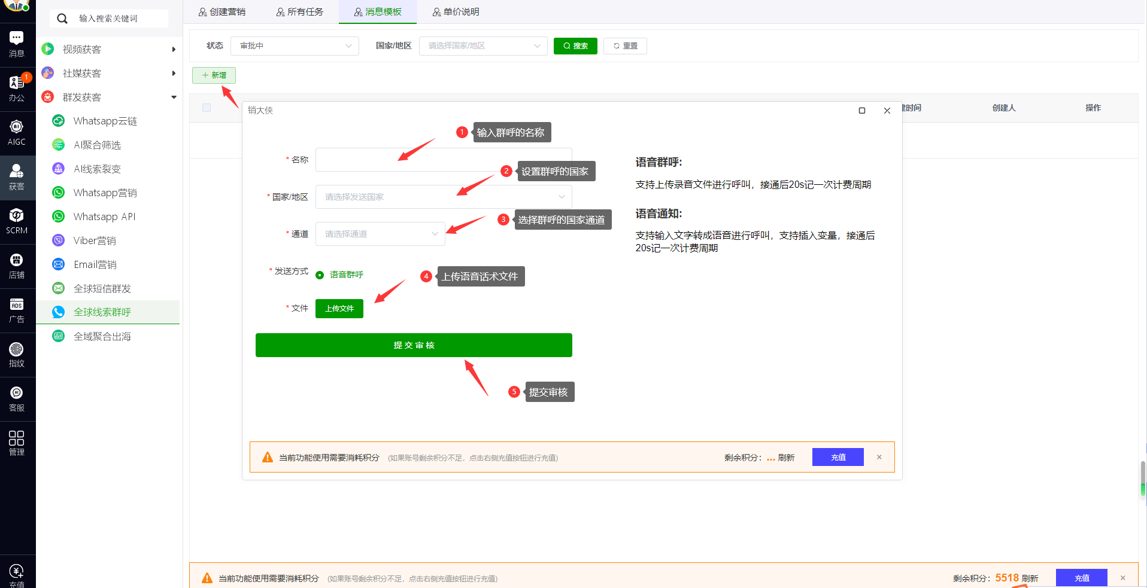The height and width of the screenshot is (588, 1147).
Task: Click the 上传文件 upload button
Action: coord(339,309)
